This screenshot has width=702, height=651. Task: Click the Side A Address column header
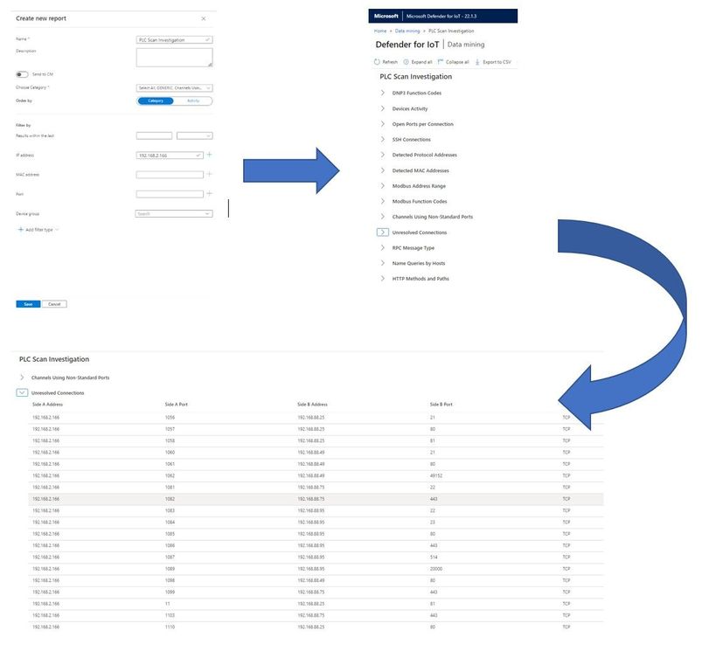point(47,405)
